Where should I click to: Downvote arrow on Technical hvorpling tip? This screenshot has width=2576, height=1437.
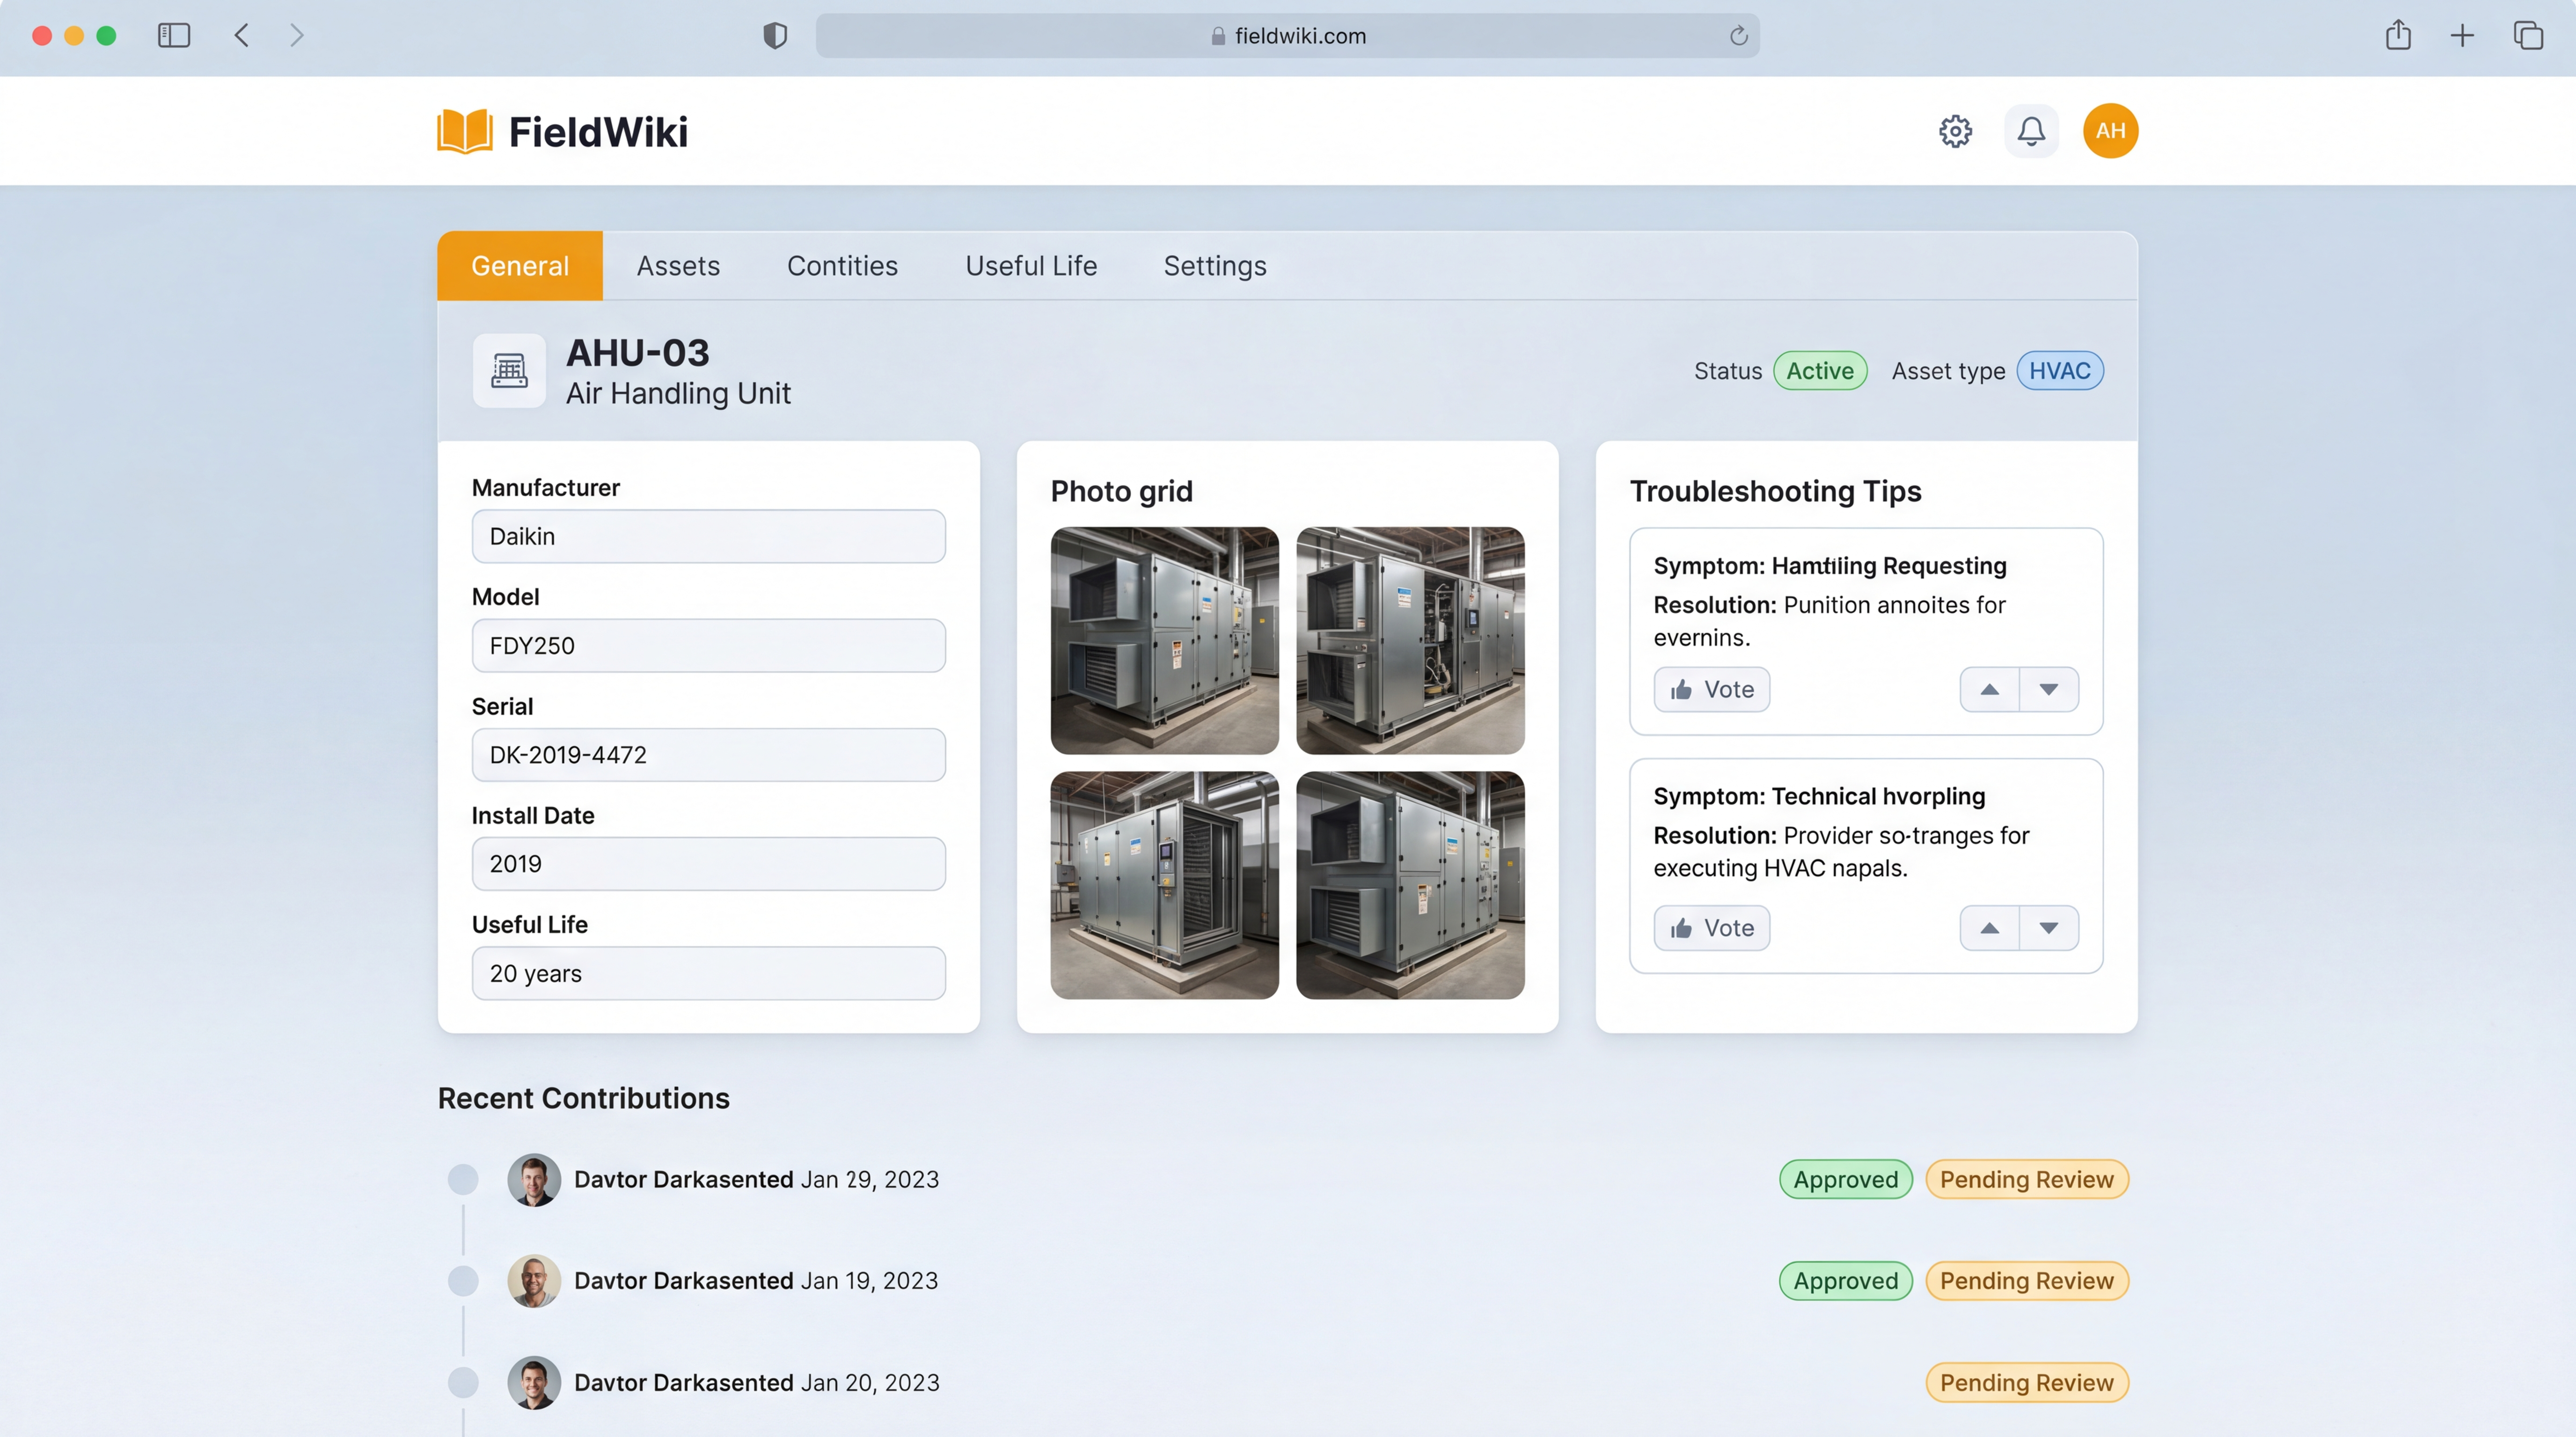coord(2048,929)
